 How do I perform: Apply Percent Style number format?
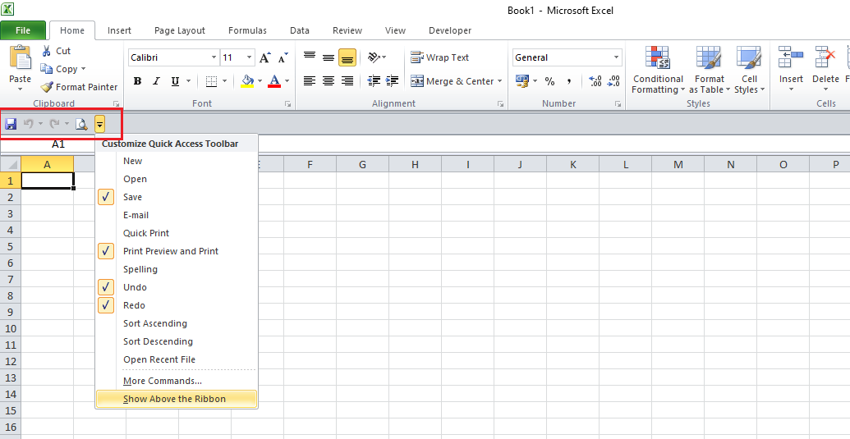coord(549,81)
